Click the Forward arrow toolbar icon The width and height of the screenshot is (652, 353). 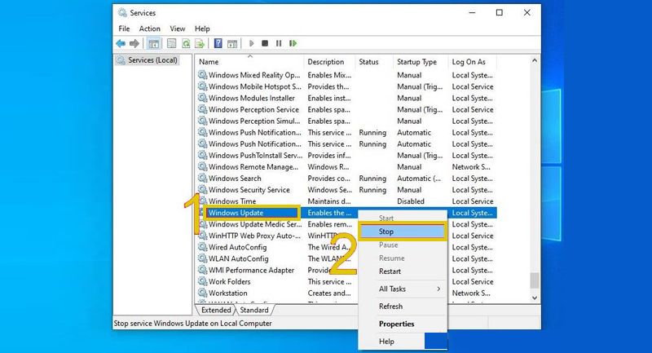(134, 43)
